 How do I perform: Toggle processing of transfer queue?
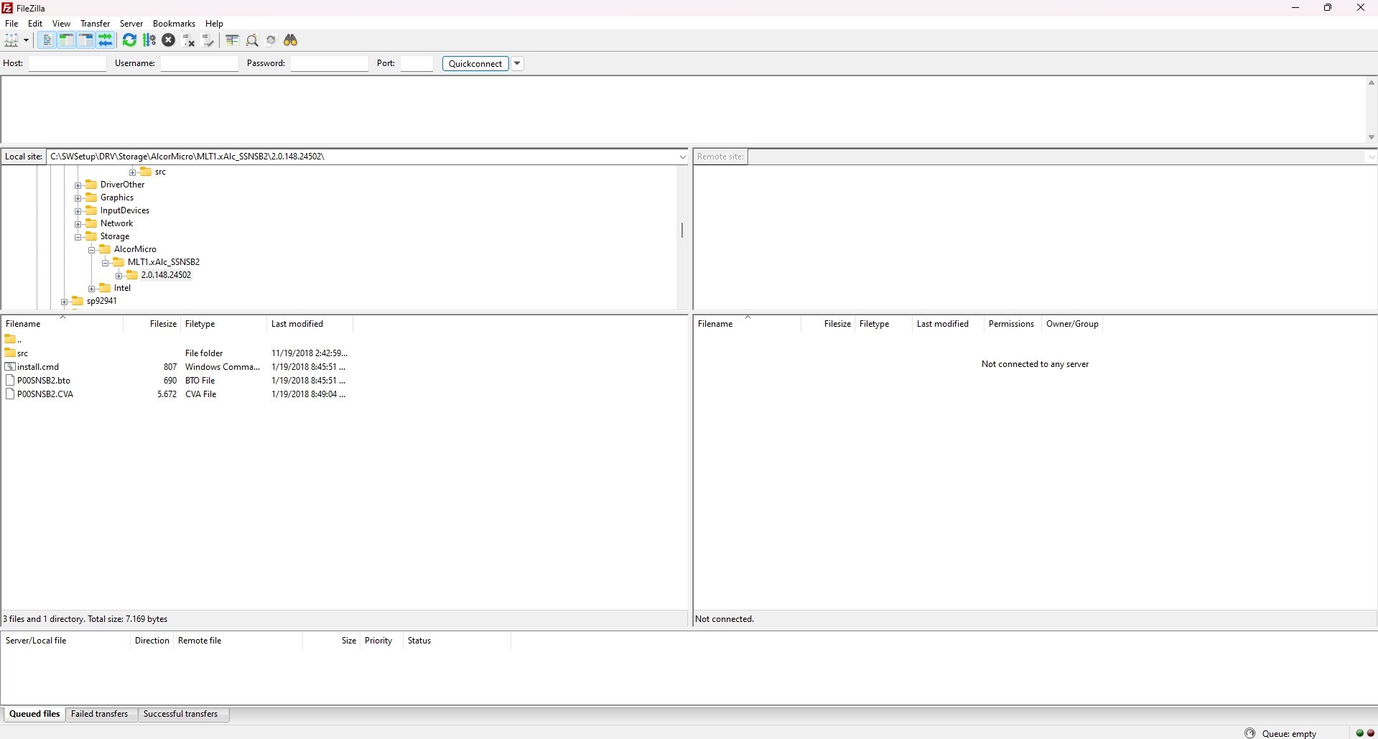[x=149, y=40]
